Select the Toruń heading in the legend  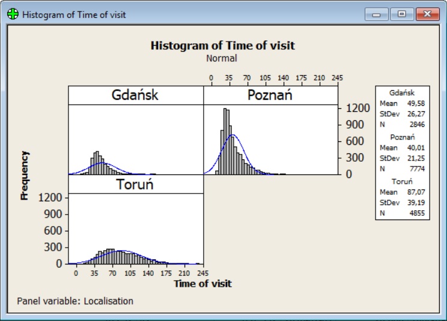402,181
